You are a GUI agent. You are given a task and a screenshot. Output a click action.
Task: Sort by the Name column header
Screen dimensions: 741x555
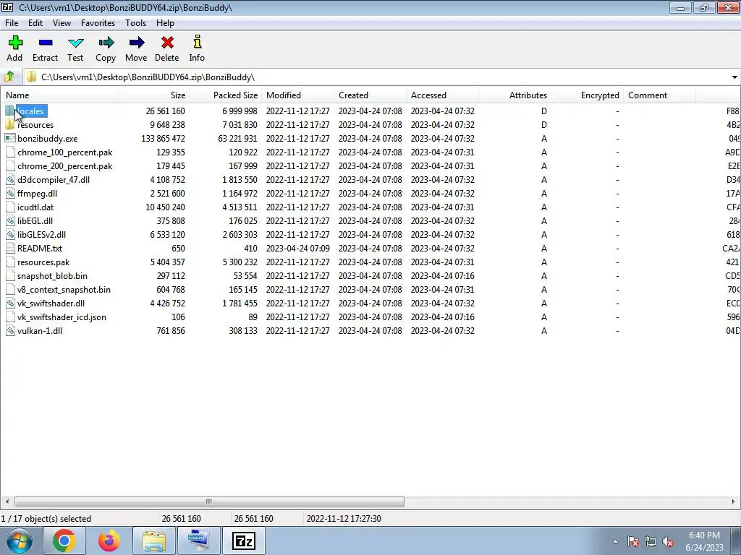pos(59,95)
